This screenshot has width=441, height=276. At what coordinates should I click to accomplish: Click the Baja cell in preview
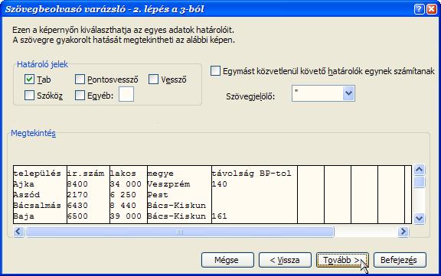(24, 216)
